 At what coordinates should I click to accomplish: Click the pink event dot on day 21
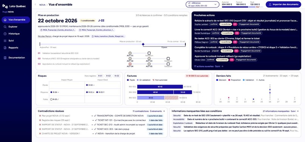coord(229,97)
